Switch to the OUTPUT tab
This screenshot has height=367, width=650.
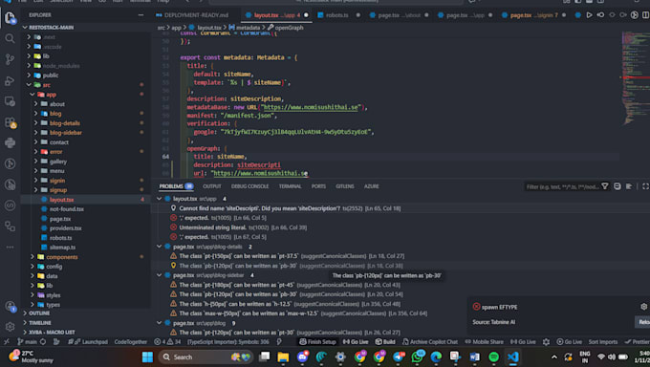pyautogui.click(x=212, y=186)
